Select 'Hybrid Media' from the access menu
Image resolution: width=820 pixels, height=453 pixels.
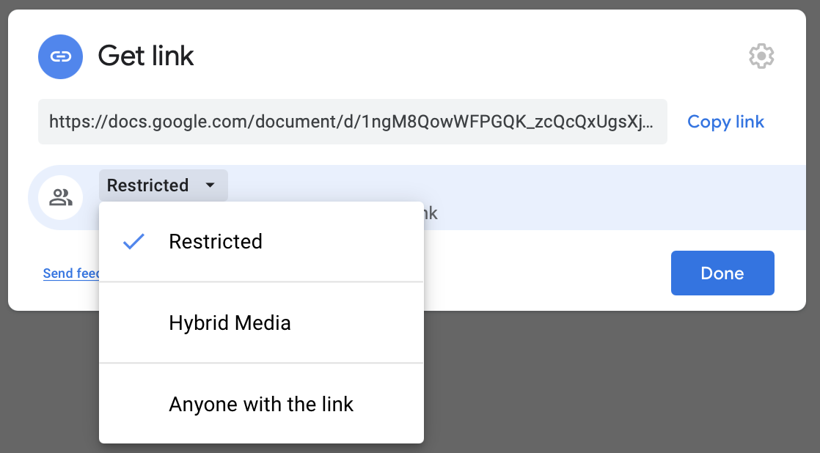230,323
